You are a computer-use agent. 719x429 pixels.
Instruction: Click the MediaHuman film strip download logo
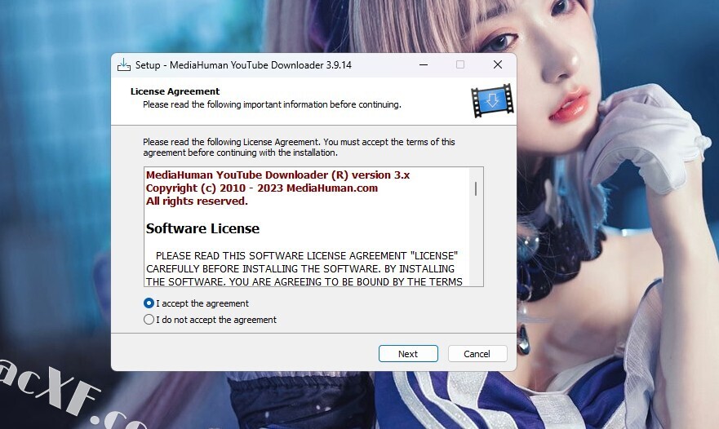(492, 100)
